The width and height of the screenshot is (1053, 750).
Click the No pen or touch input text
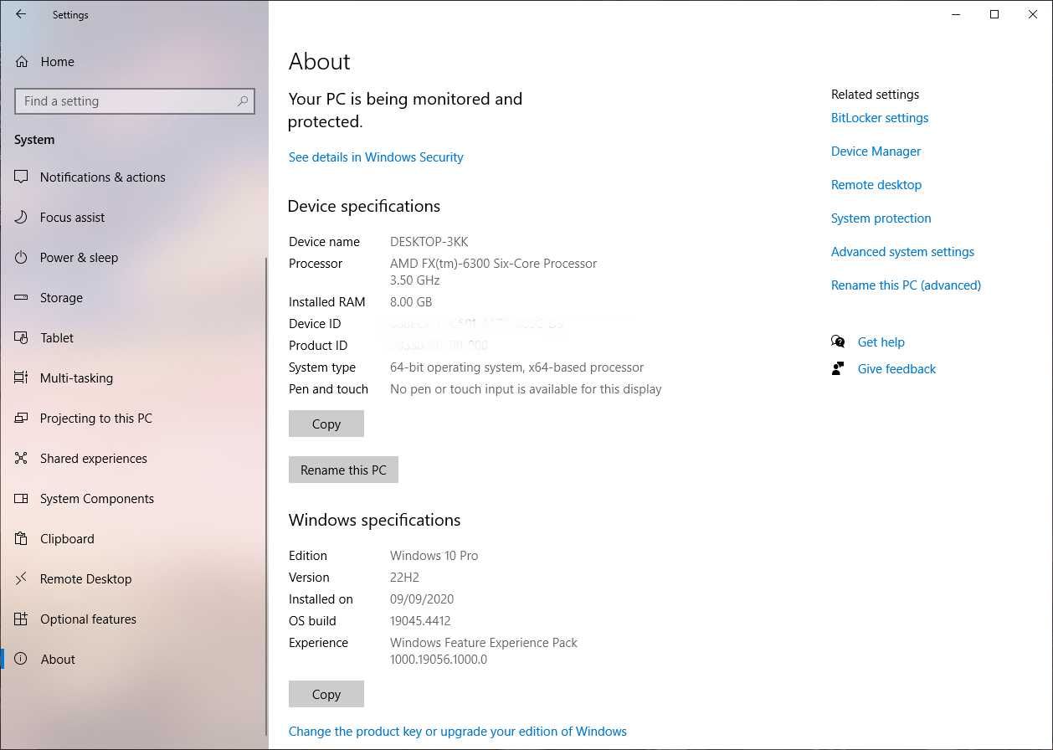(x=526, y=389)
